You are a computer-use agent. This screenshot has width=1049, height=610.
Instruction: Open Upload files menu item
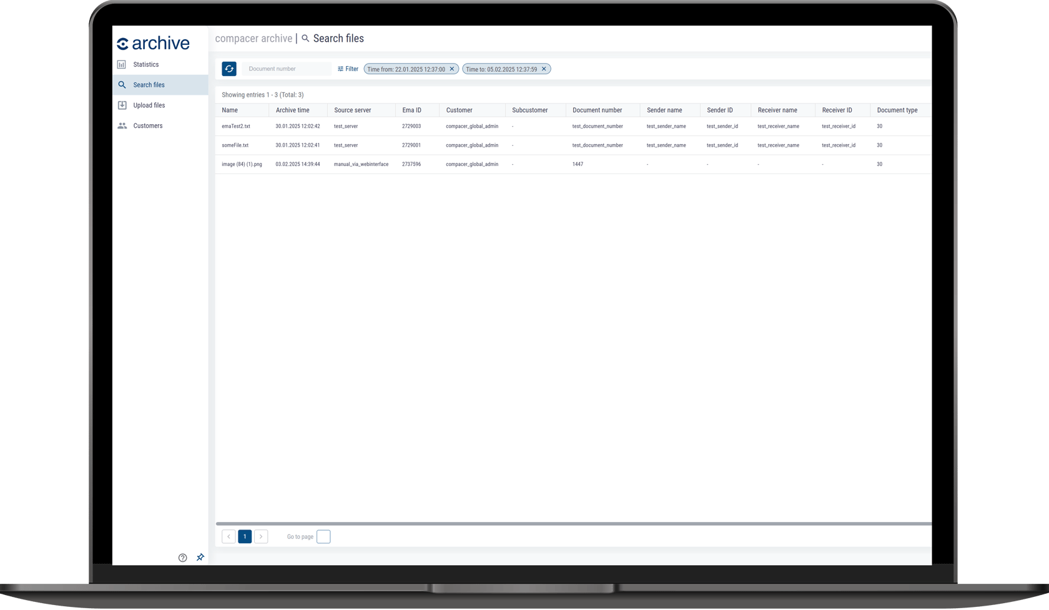point(160,105)
